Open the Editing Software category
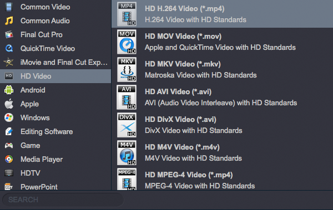The width and height of the screenshot is (333, 210). 56,131
